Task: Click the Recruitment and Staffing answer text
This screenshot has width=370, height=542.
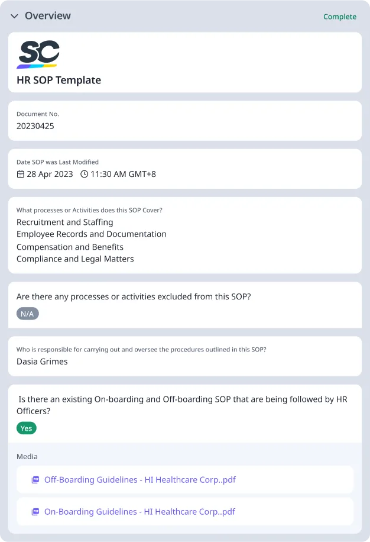Action: click(64, 222)
